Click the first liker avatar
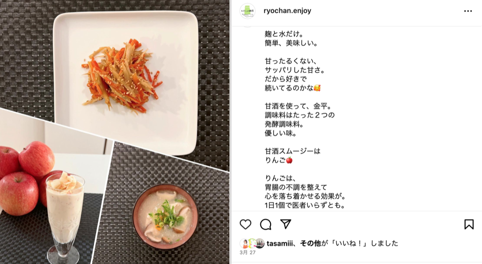482x264 pixels. point(244,243)
